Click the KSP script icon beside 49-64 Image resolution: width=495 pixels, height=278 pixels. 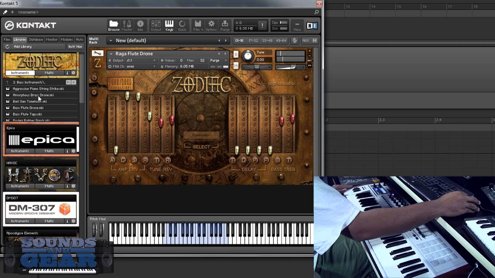click(x=295, y=41)
